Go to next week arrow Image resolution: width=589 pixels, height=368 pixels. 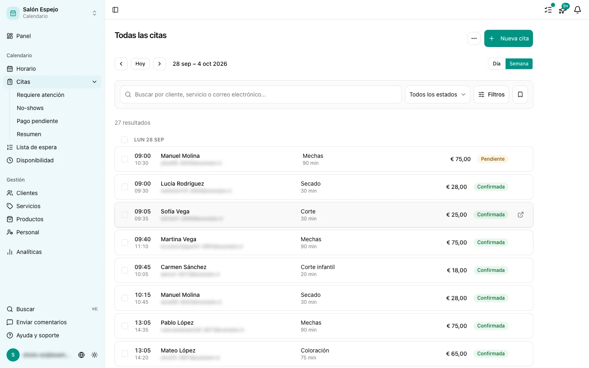(160, 64)
